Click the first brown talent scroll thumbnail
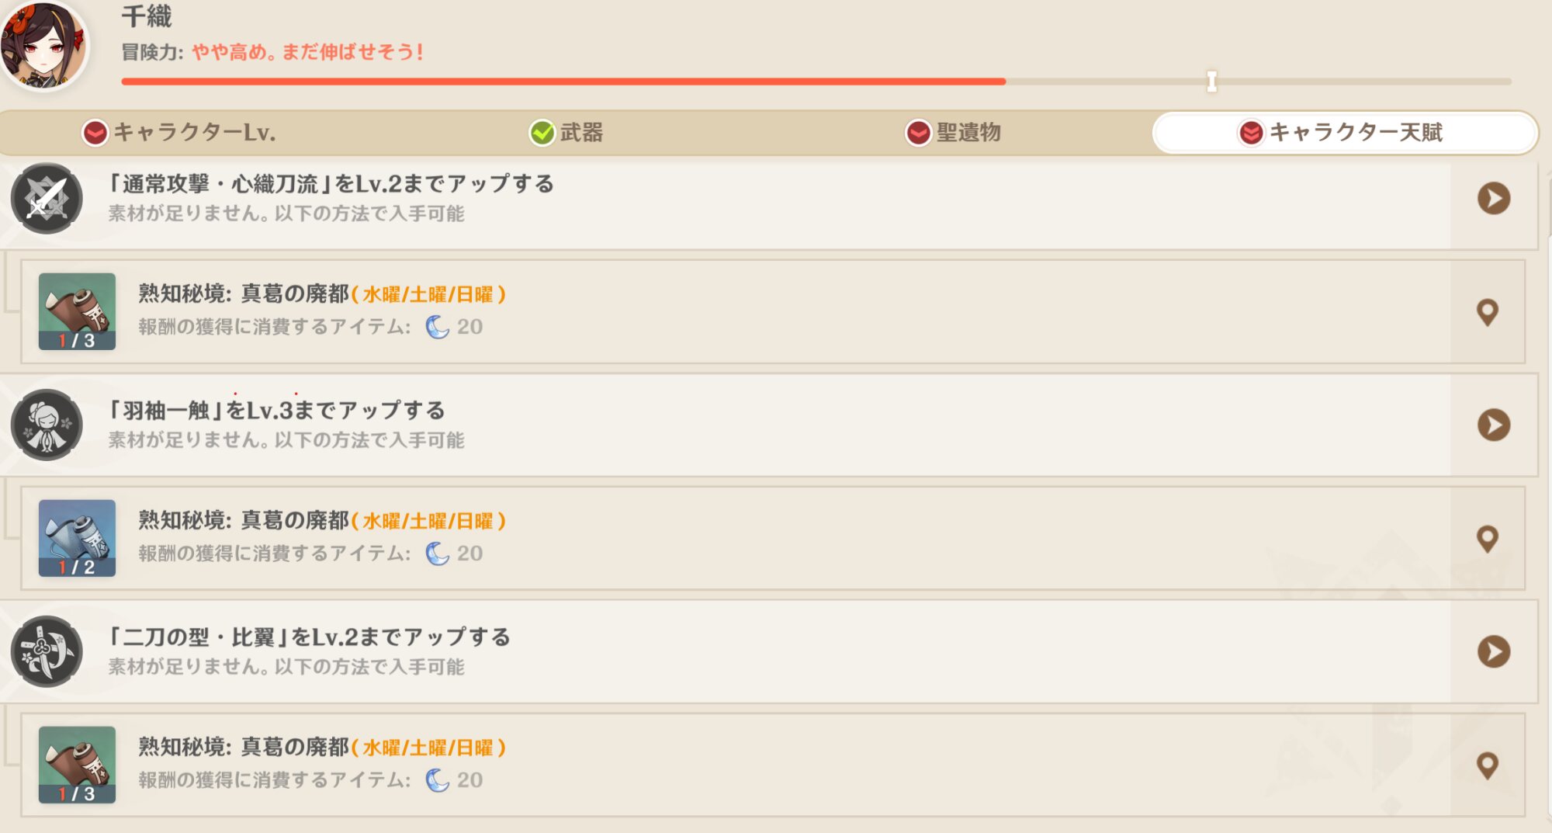The height and width of the screenshot is (833, 1552). (x=77, y=311)
